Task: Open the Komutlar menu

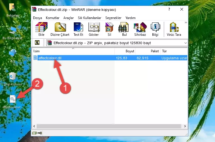Action: pyautogui.click(x=53, y=18)
